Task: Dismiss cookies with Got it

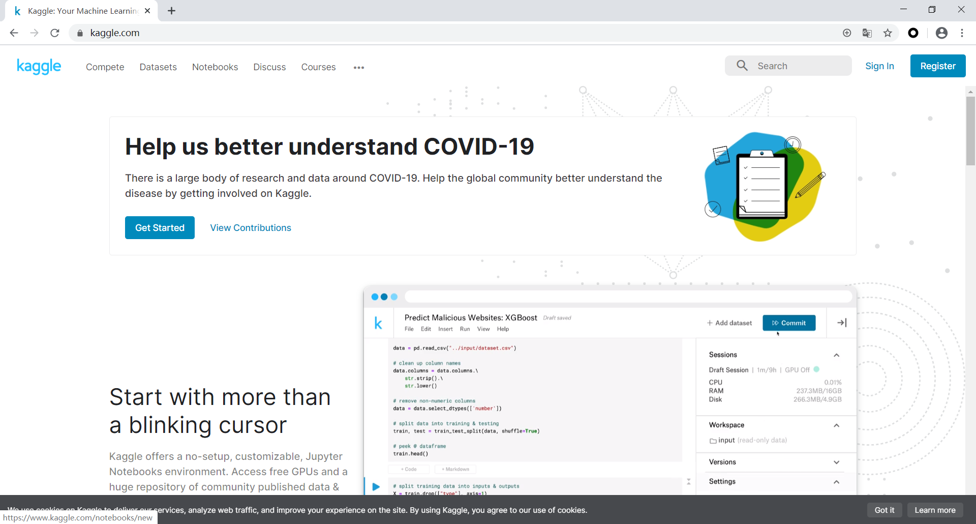Action: point(884,510)
